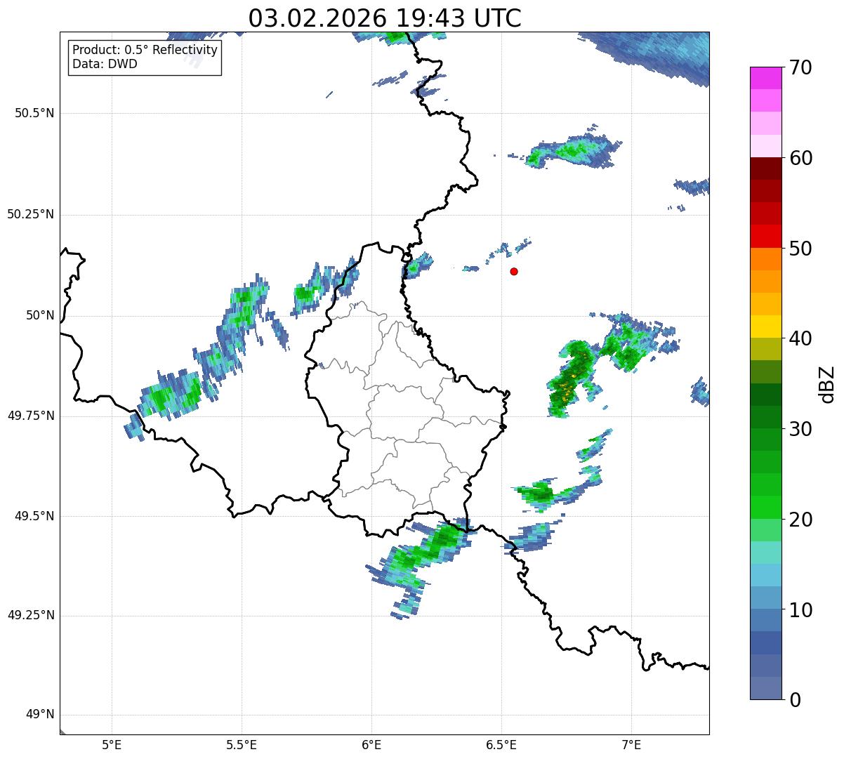This screenshot has width=844, height=759.
Task: Click the bright red colorbar swatch above 50
Action: coord(766,237)
